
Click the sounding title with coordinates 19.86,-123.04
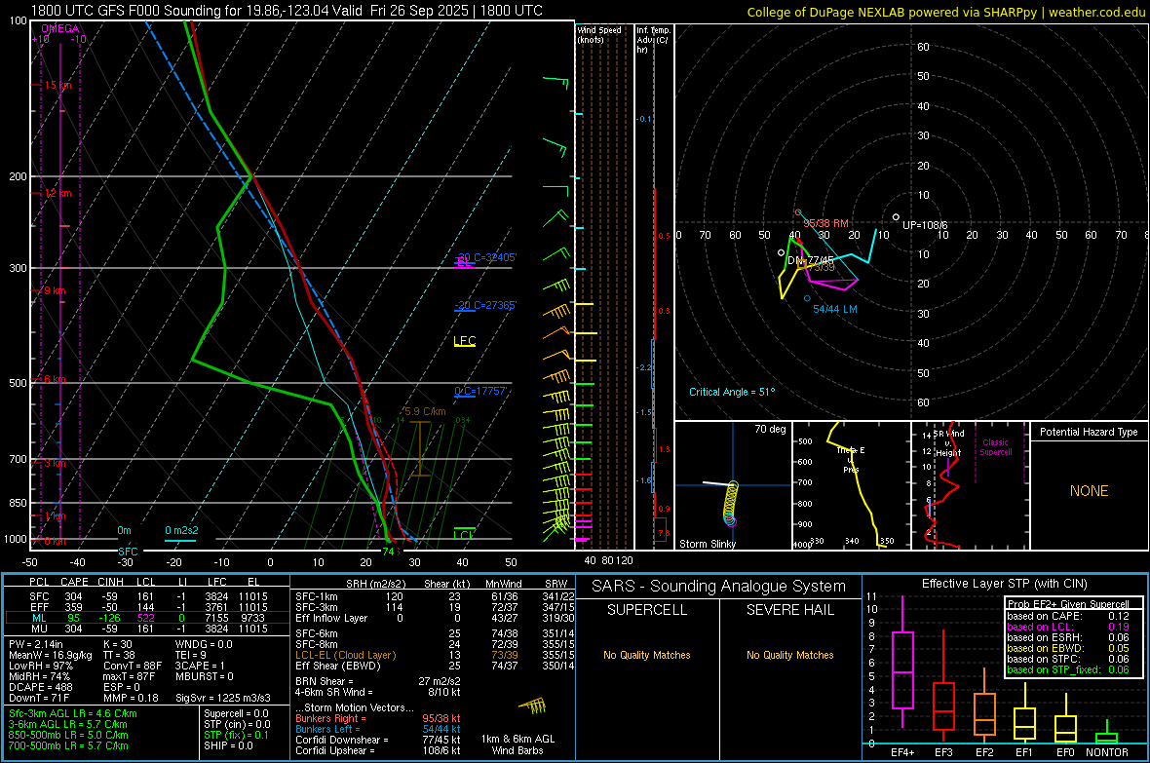tap(287, 11)
